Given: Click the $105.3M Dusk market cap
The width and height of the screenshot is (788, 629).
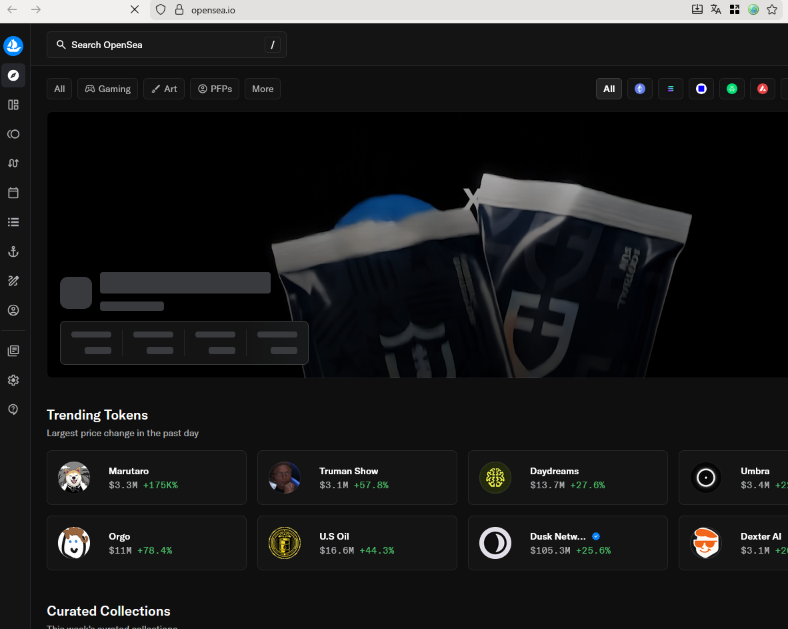Looking at the screenshot, I should (550, 550).
